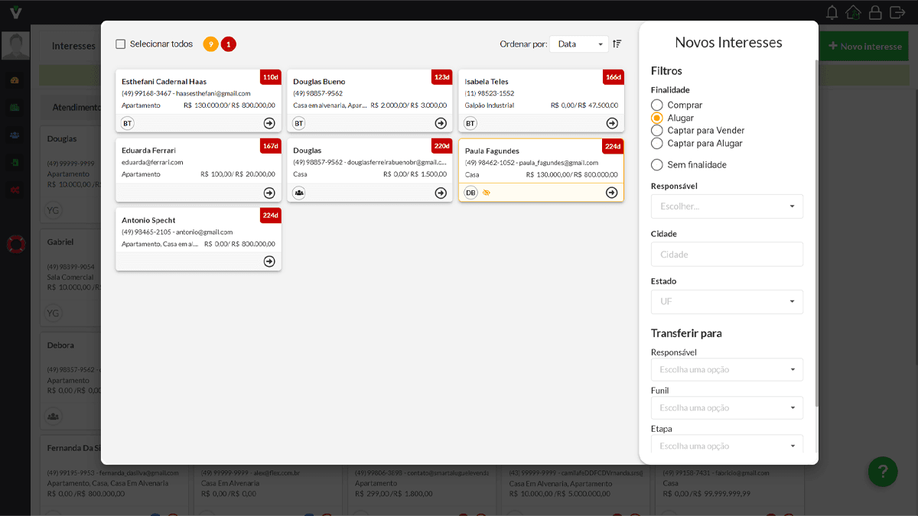The image size is (918, 516).
Task: Open the Data ordering dropdown
Action: click(578, 44)
